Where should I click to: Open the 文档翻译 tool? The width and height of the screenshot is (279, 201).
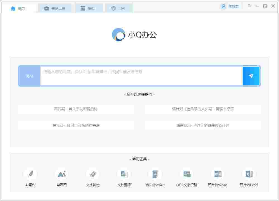pyautogui.click(x=124, y=177)
